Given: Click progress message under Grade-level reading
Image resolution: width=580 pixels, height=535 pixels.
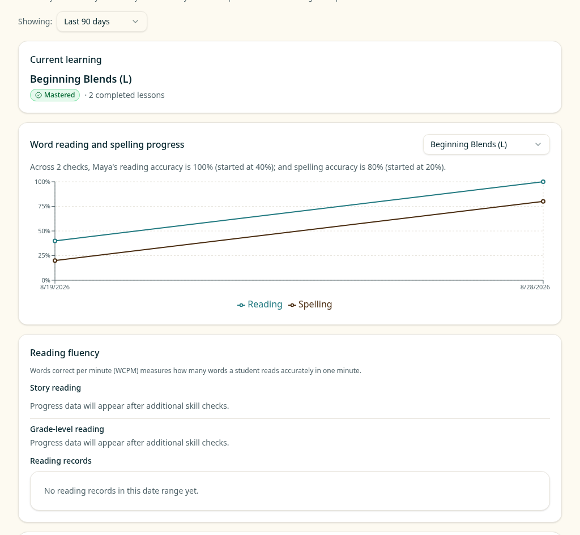Looking at the screenshot, I should point(130,443).
